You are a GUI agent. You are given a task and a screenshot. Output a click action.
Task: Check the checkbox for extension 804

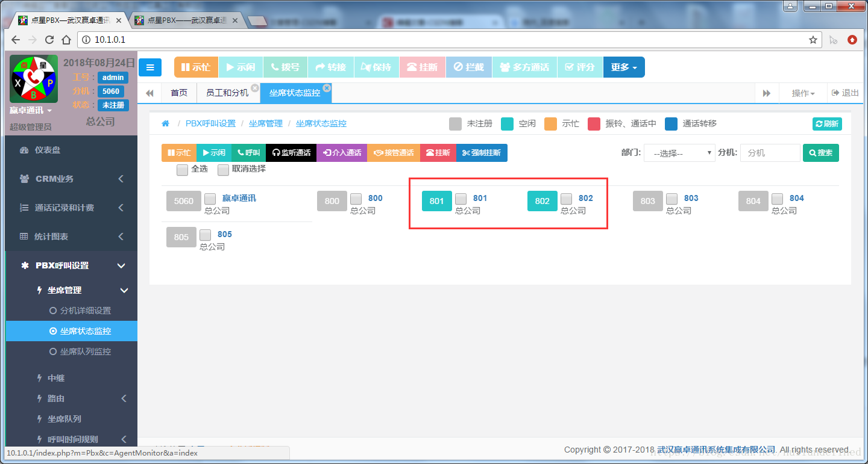coord(777,199)
